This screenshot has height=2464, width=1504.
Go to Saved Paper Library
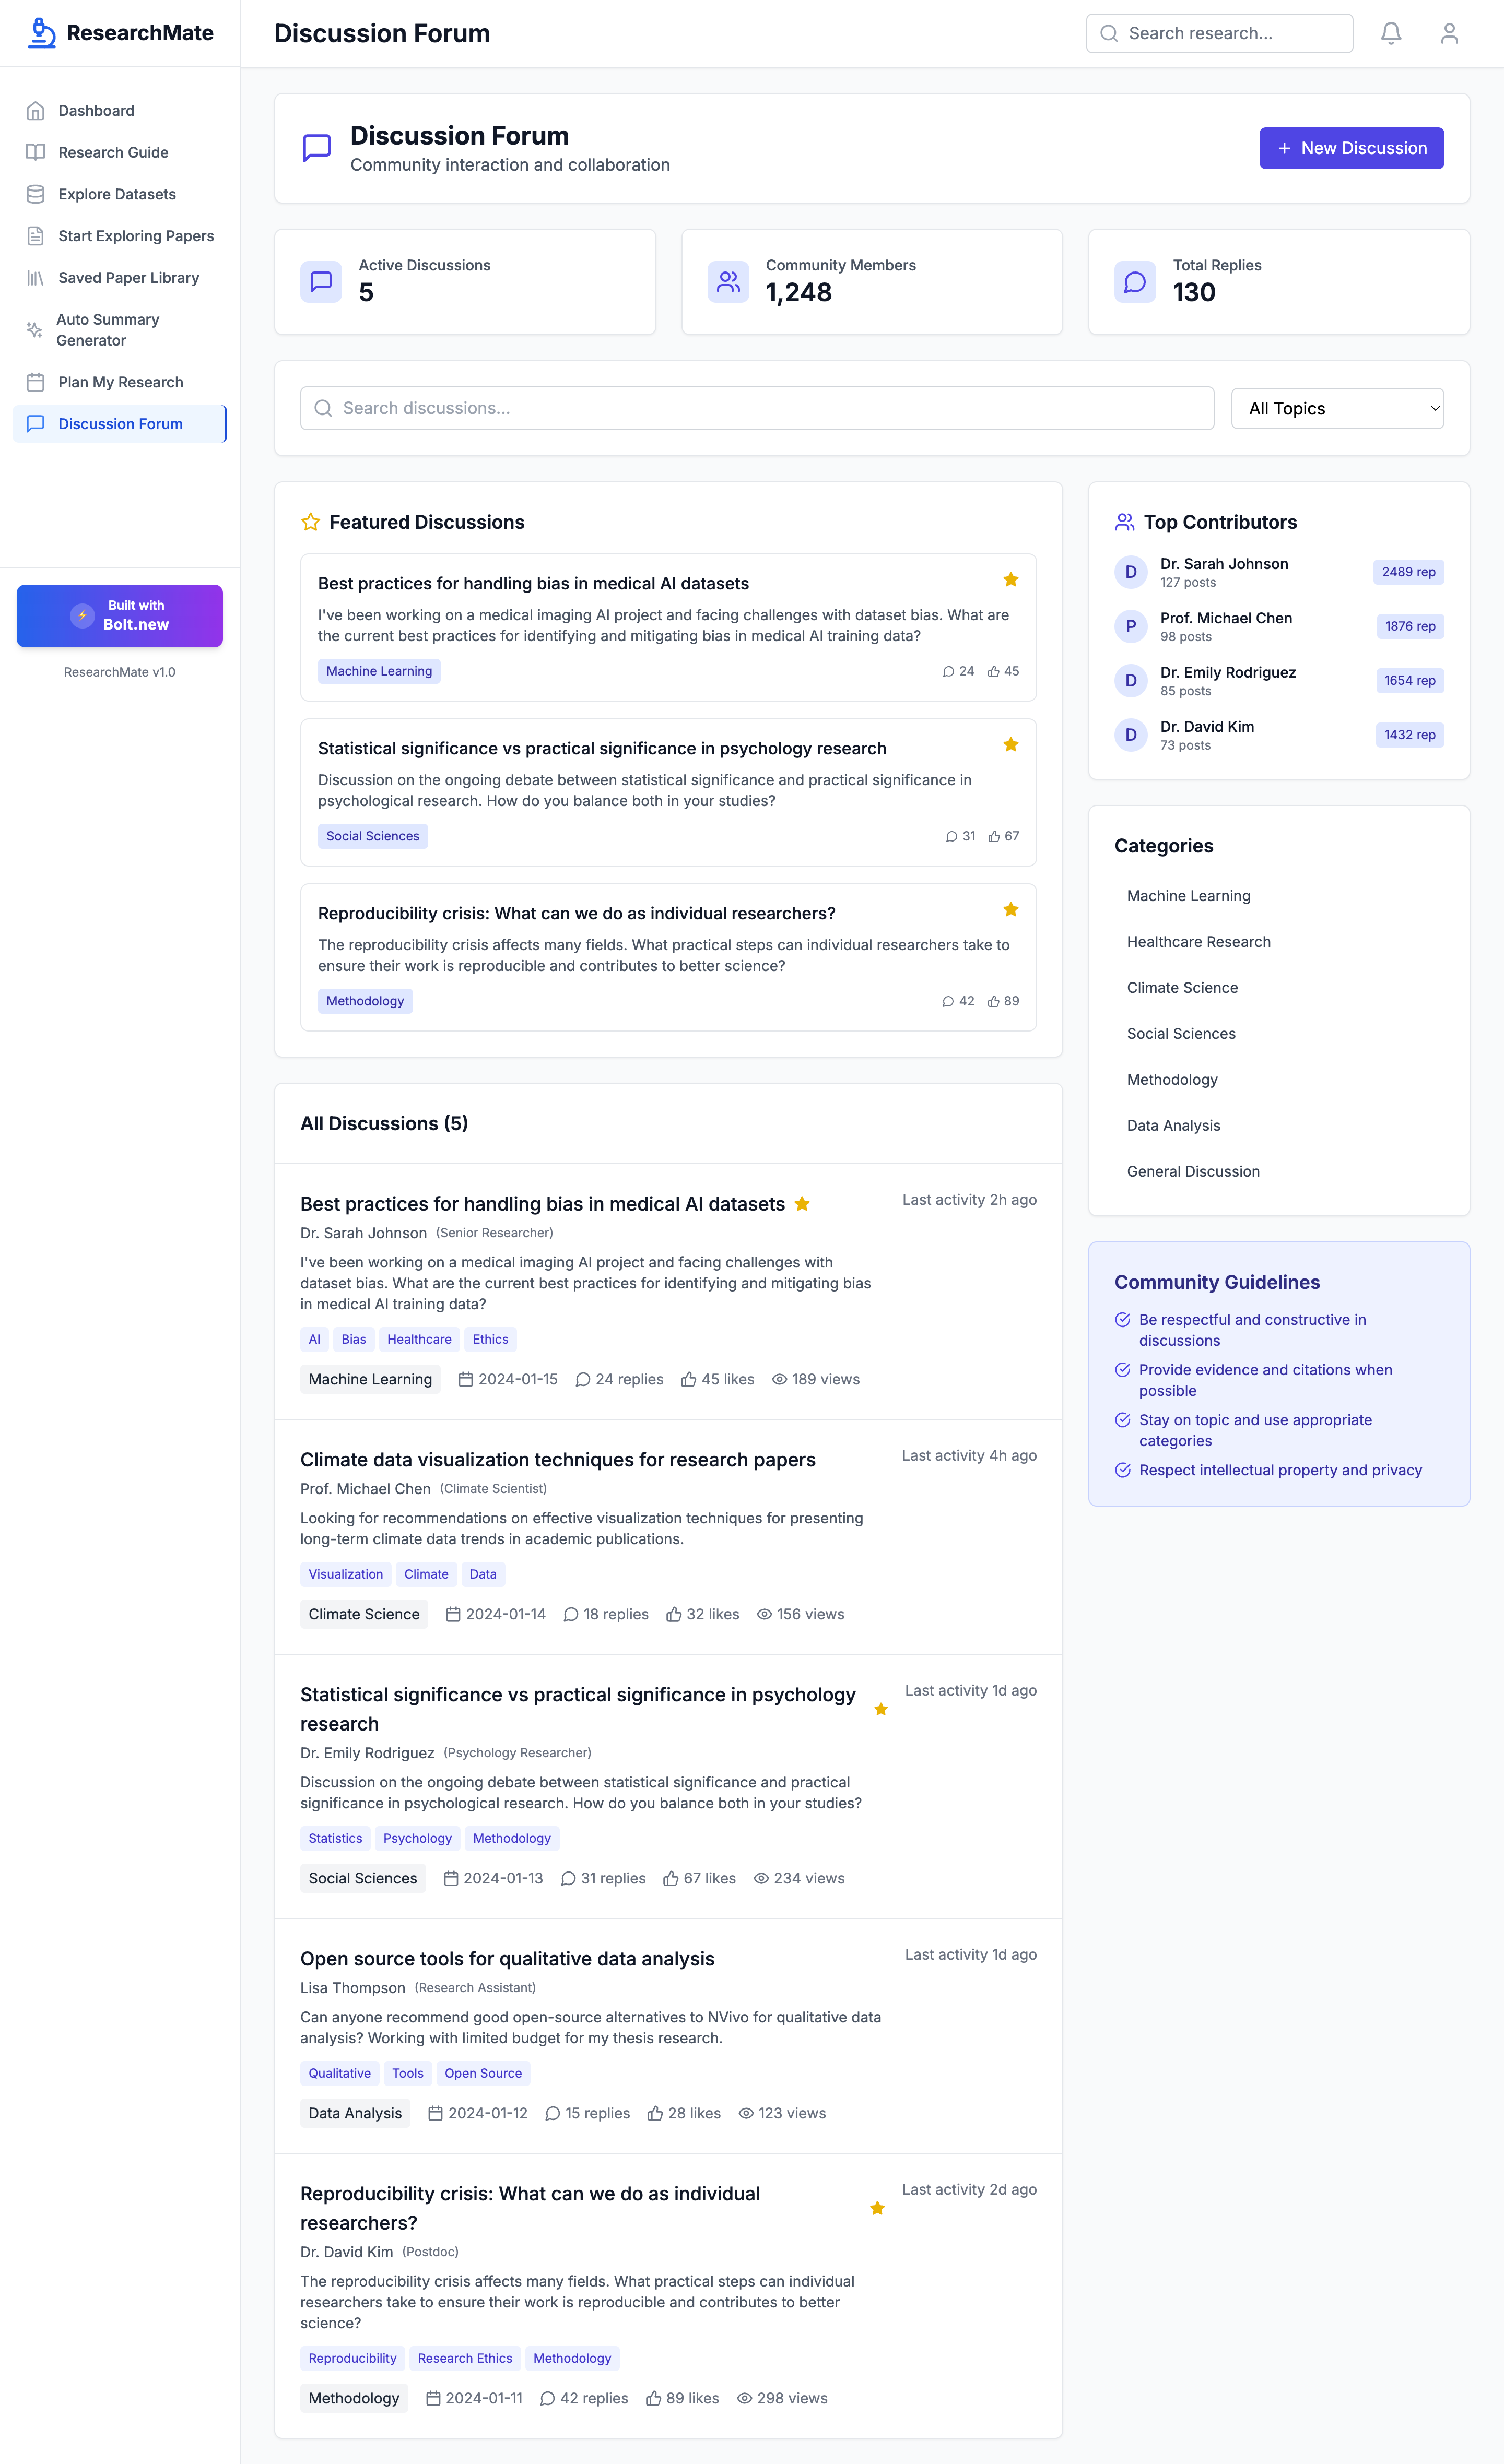tap(128, 278)
